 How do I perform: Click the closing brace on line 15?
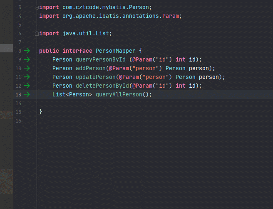click(x=40, y=112)
